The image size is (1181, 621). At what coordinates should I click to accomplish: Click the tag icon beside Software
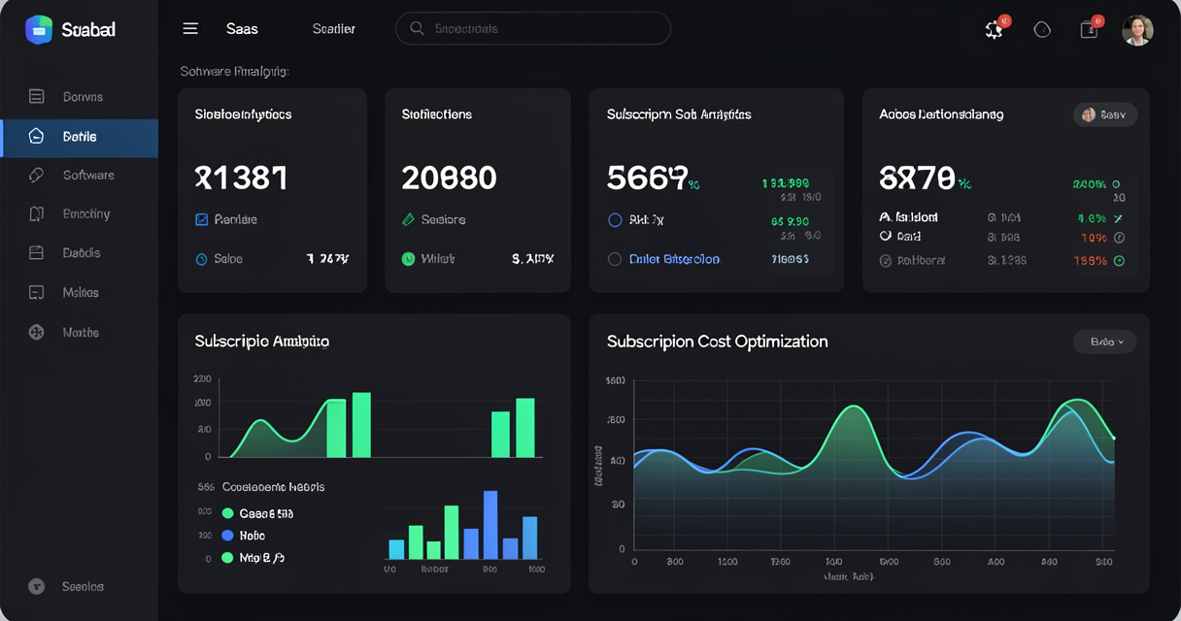(37, 175)
